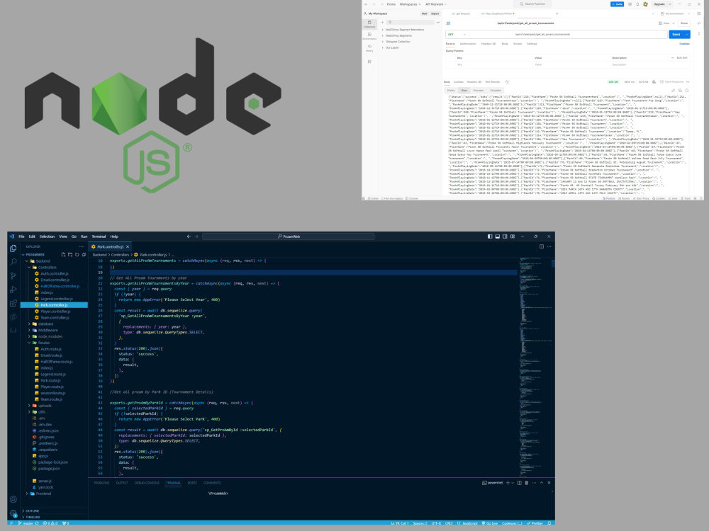Open the Accounts icon in VS Code activity bar
Viewport: 709px width, 531px height.
coord(13,499)
